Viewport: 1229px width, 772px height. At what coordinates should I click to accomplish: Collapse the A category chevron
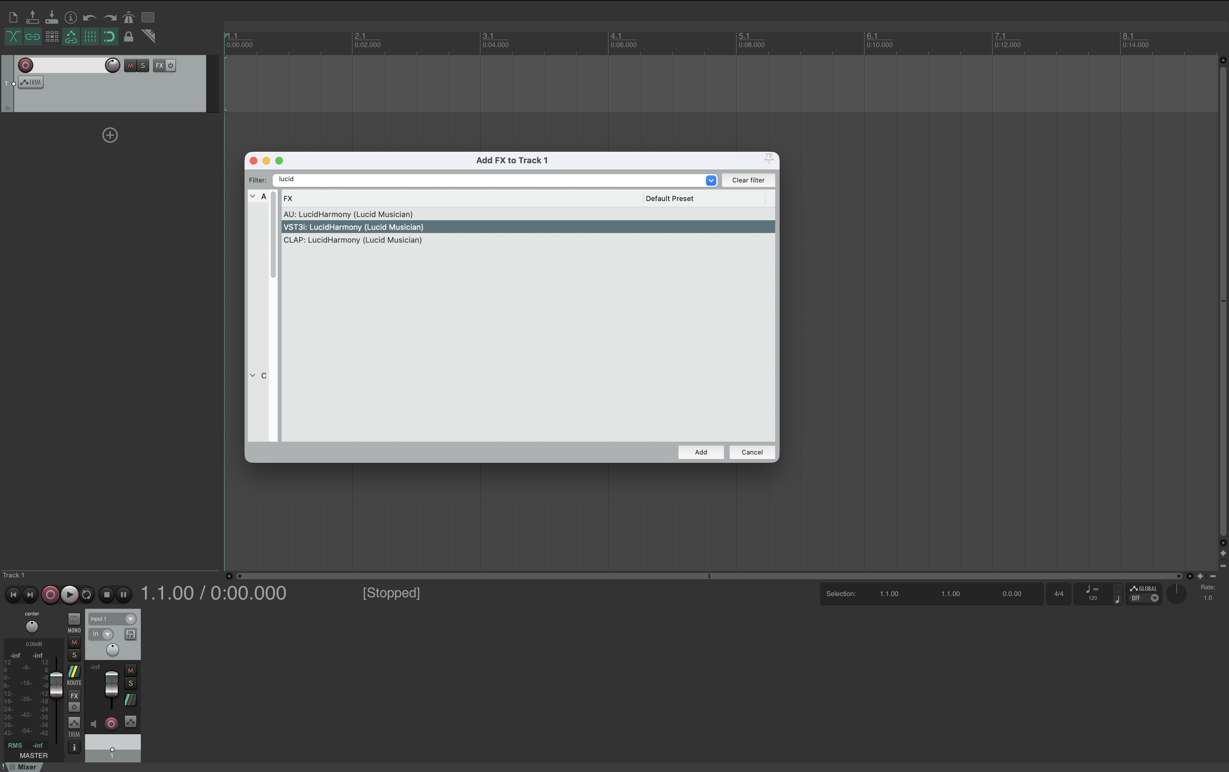[x=253, y=197]
